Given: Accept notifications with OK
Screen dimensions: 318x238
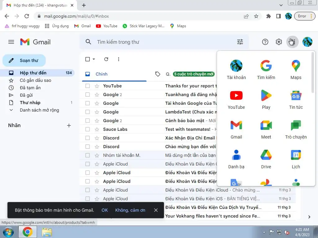Looking at the screenshot, I should tap(105, 210).
